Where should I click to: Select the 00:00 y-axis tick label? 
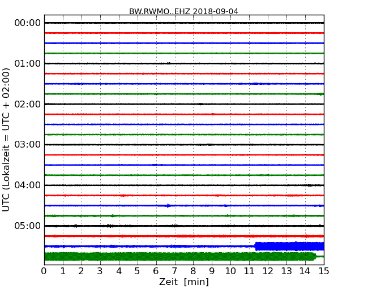[x=28, y=23]
